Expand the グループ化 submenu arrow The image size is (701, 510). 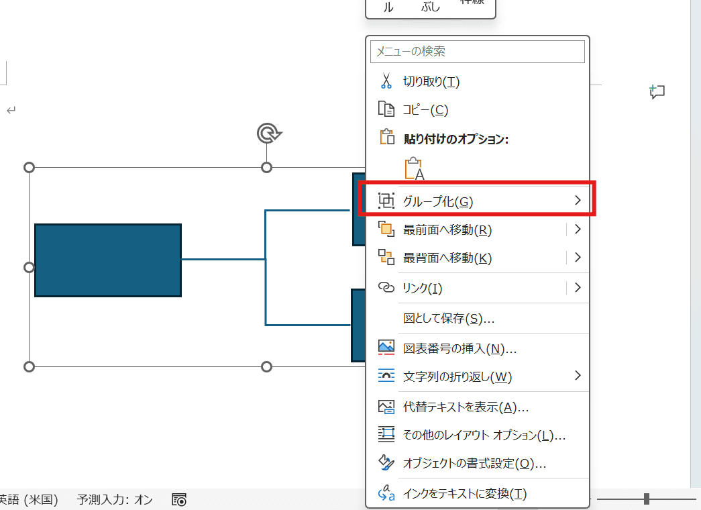pyautogui.click(x=577, y=201)
